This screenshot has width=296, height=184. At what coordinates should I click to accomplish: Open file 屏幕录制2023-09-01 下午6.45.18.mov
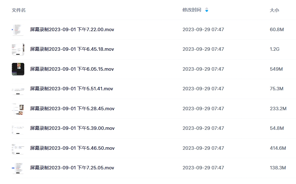point(72,49)
